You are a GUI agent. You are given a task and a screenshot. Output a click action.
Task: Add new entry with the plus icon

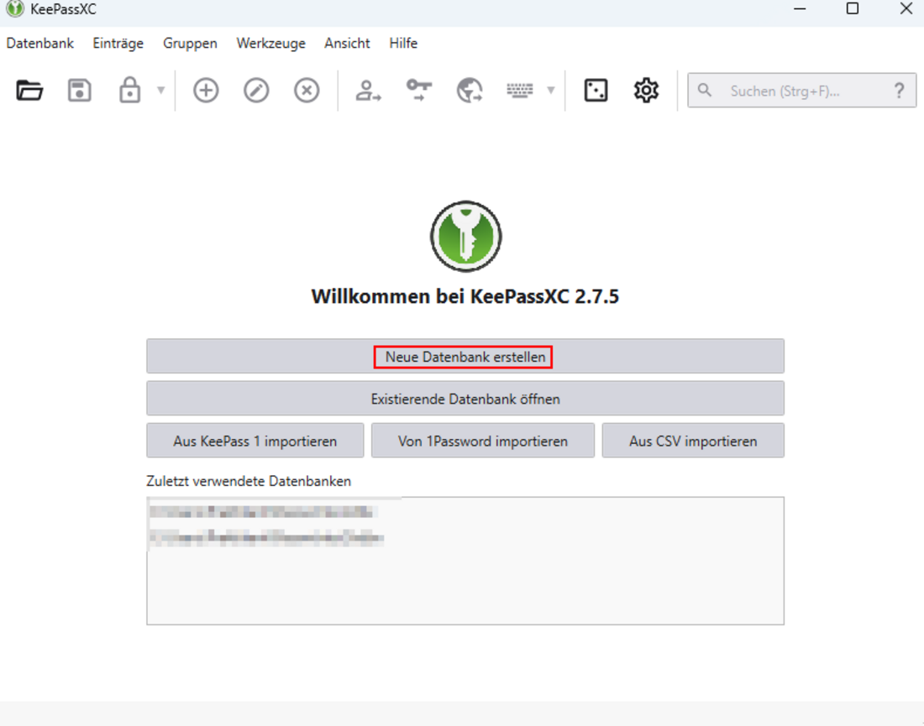click(206, 91)
